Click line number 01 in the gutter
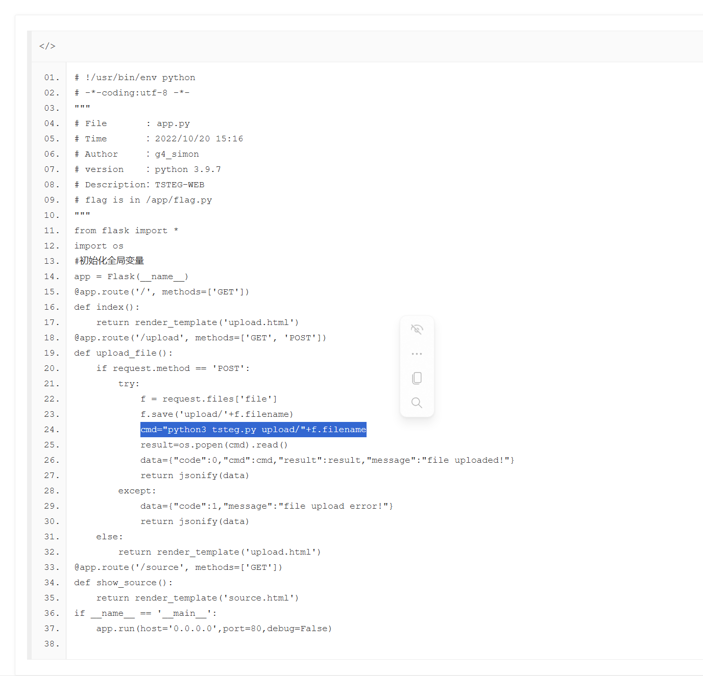The height and width of the screenshot is (676, 703). [52, 78]
